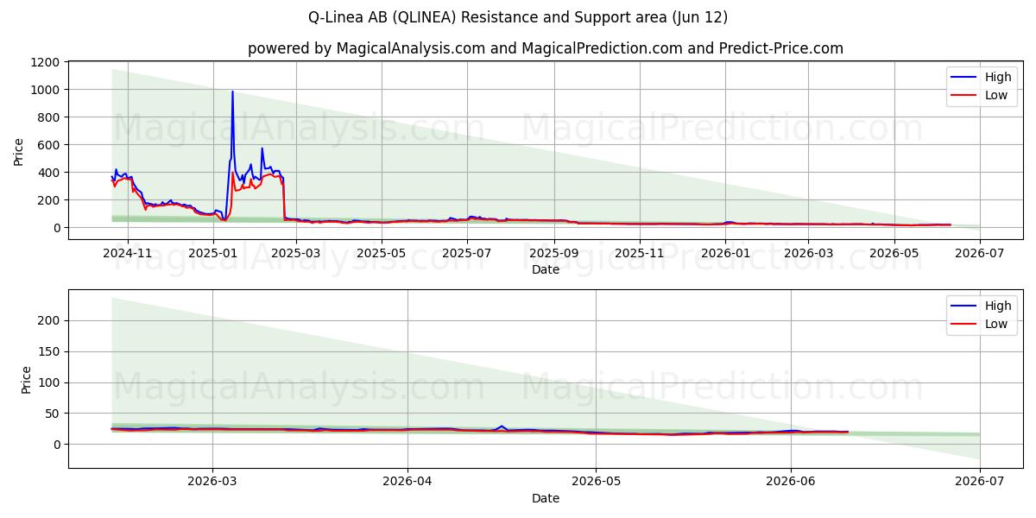Click the '2026-07' x-axis label on the top chart
This screenshot has height=518, width=1036.
[x=979, y=254]
